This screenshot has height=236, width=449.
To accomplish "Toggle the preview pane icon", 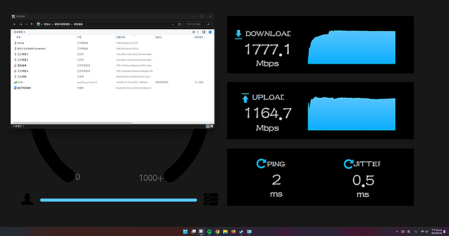I will [x=203, y=32].
